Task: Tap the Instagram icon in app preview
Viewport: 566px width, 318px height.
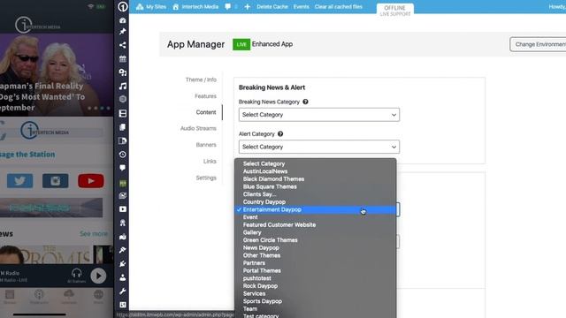Action: [55, 180]
